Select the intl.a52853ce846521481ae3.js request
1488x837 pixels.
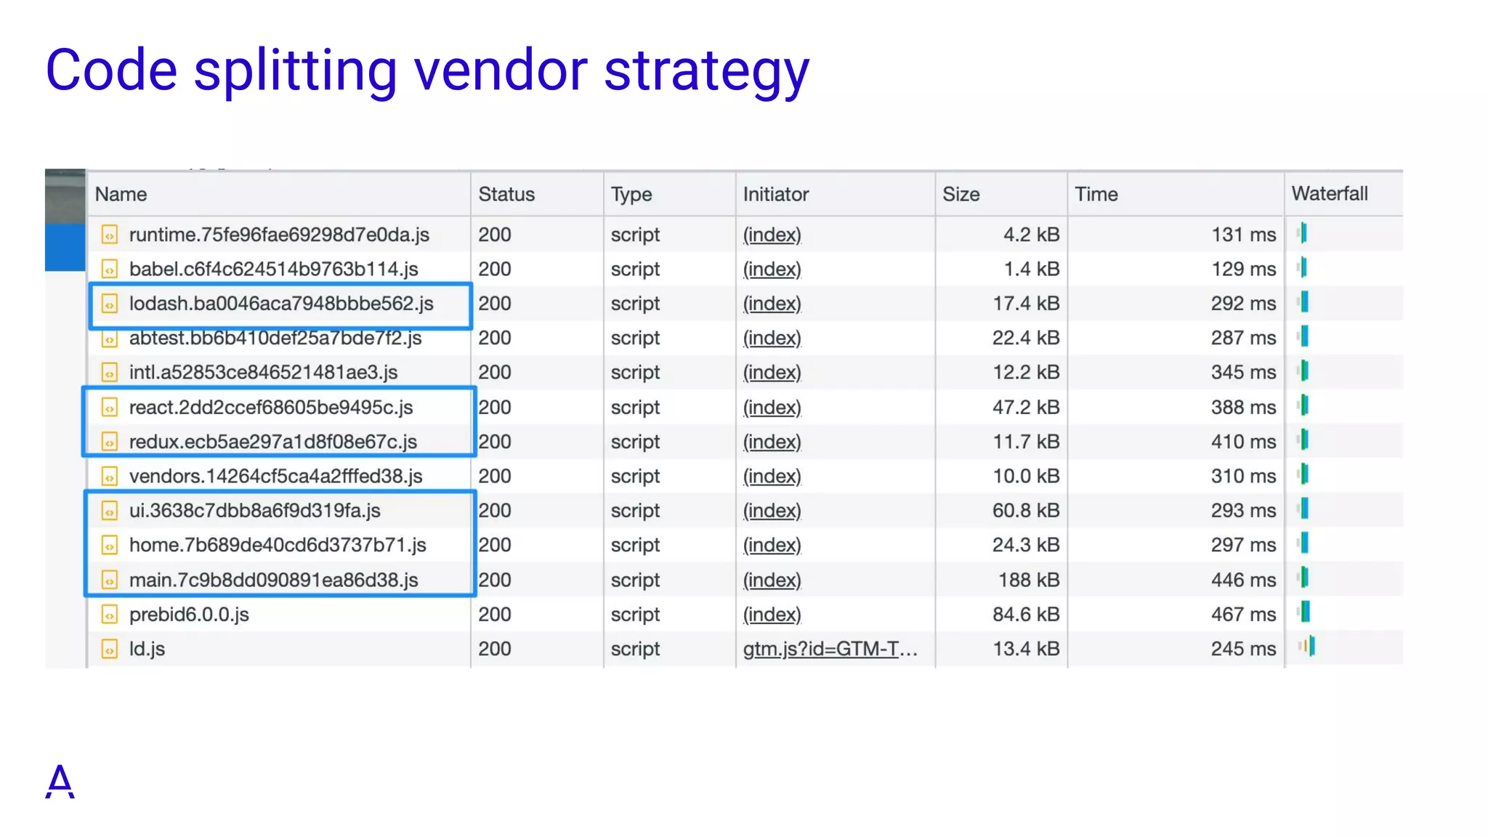(x=263, y=373)
